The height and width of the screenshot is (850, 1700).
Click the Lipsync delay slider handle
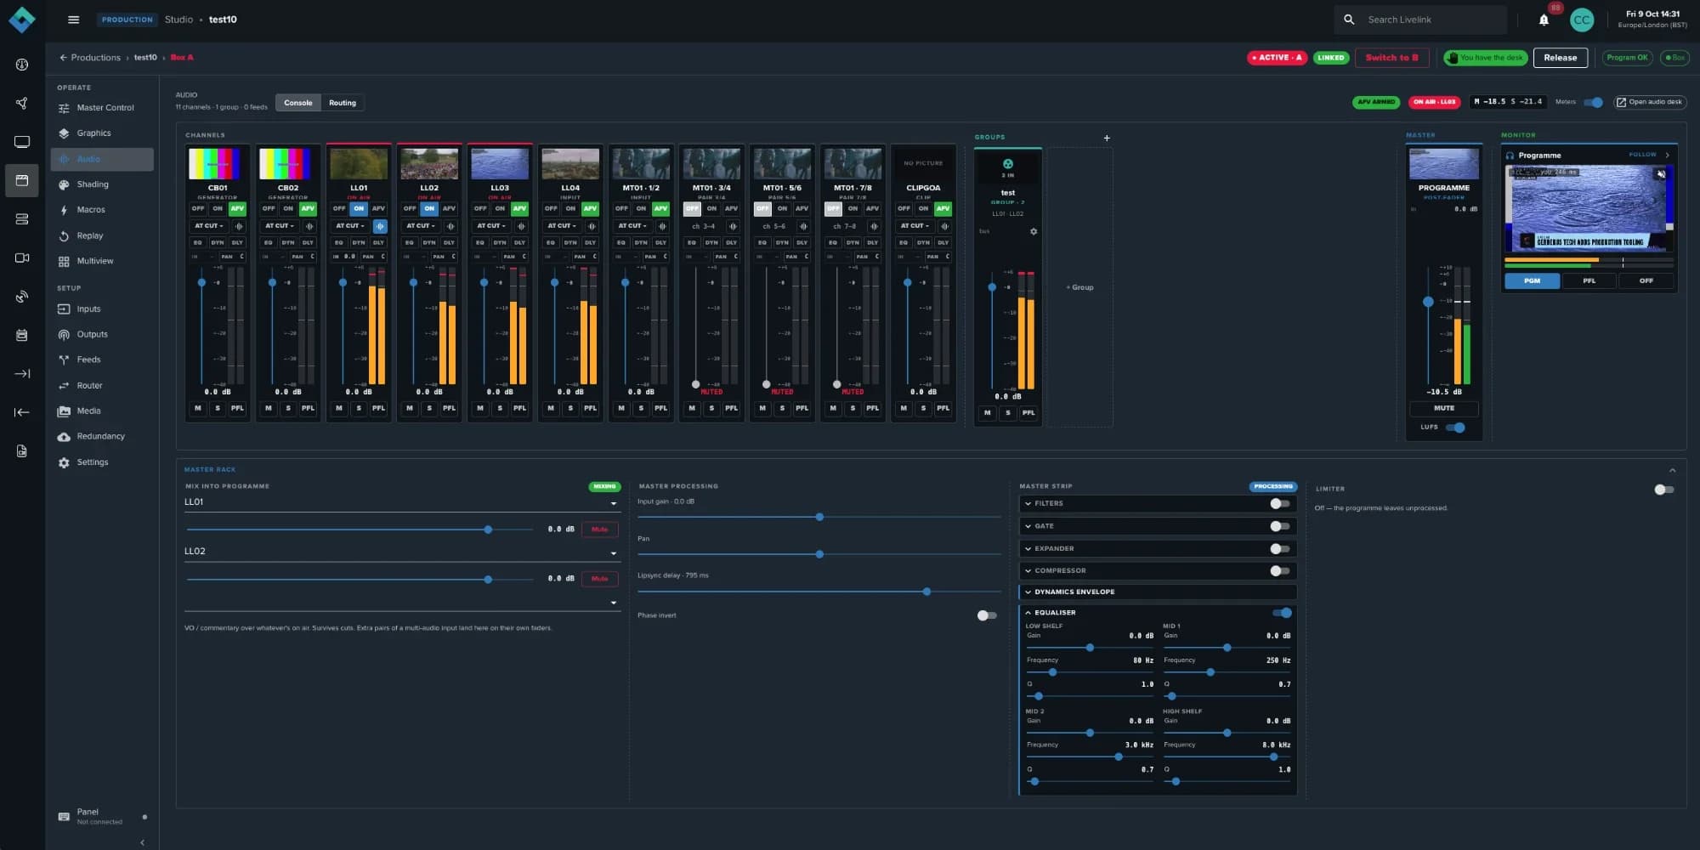[926, 592]
